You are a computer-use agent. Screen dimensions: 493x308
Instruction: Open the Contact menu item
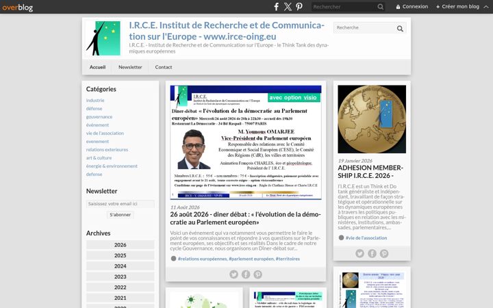(164, 67)
